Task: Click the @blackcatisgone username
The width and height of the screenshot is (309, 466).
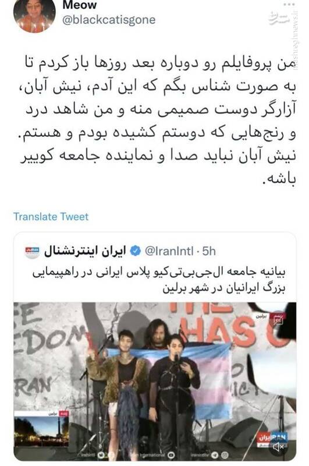Action: coord(109,20)
